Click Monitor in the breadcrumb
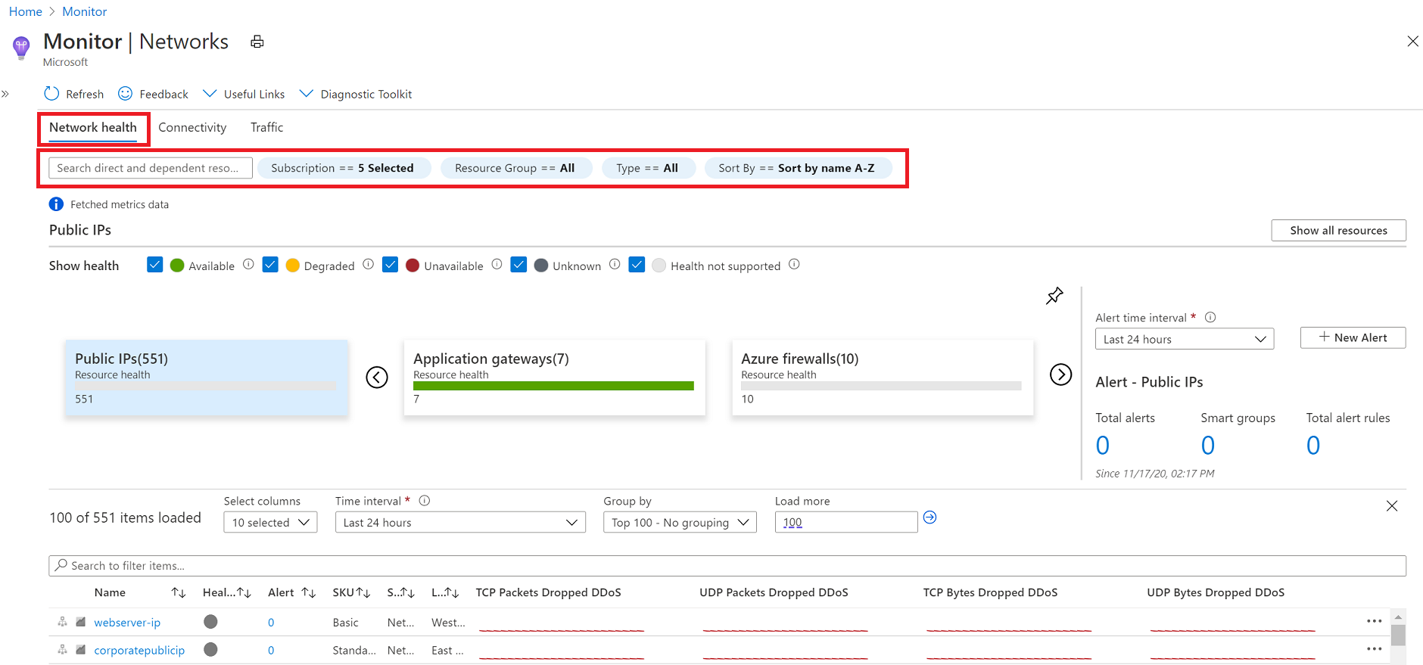 85,11
